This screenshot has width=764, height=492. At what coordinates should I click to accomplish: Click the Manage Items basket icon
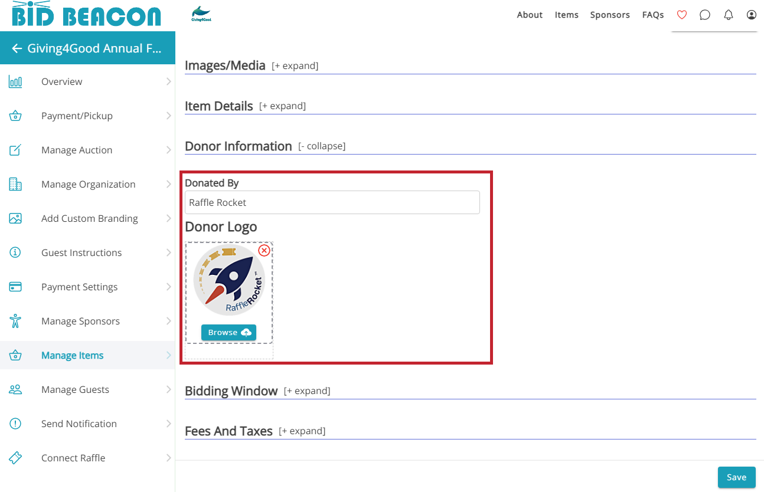[x=15, y=356]
